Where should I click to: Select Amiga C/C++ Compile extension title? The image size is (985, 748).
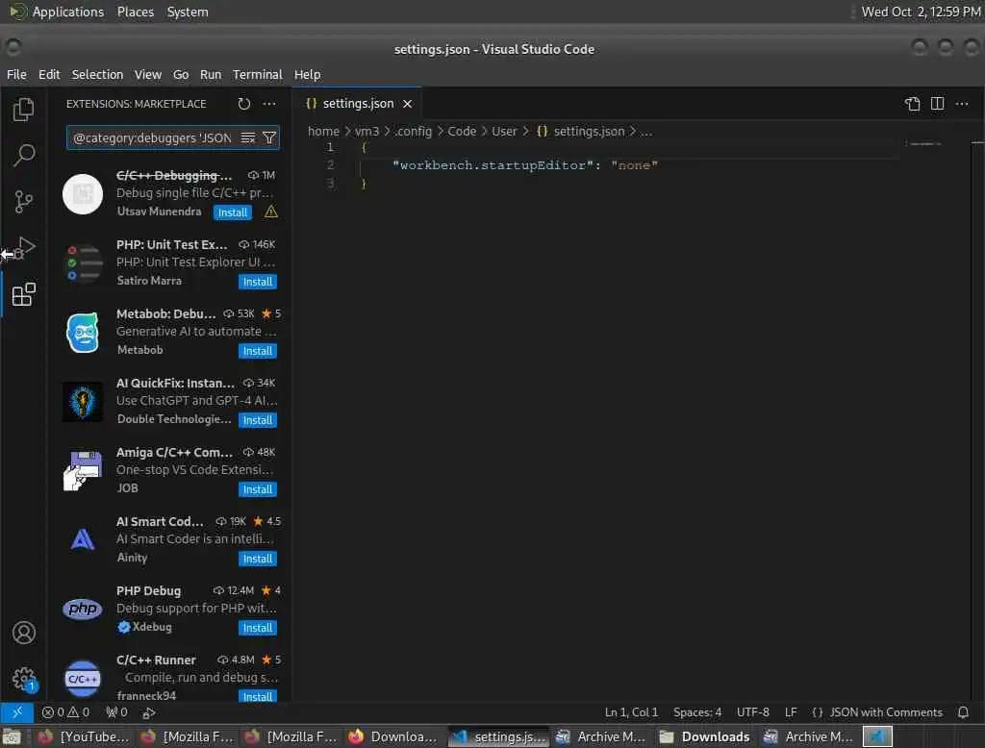(174, 452)
